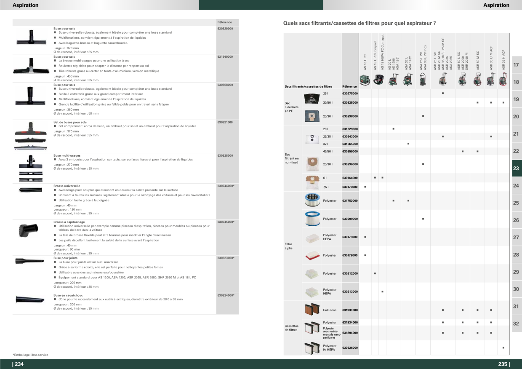Click page number 234 in footer
The image size is (522, 369).
(x=19, y=364)
